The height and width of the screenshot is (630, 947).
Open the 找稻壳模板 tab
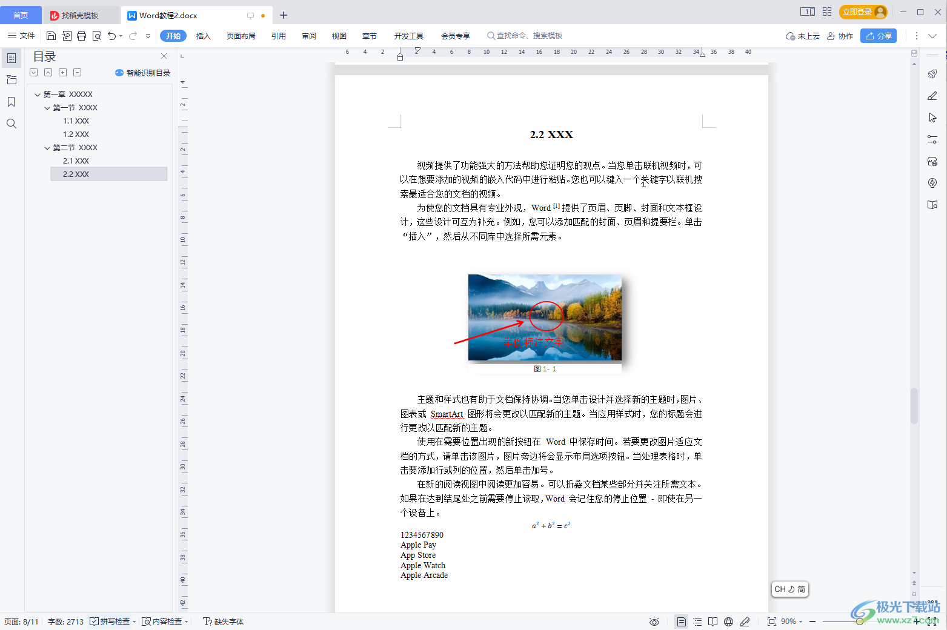(80, 15)
